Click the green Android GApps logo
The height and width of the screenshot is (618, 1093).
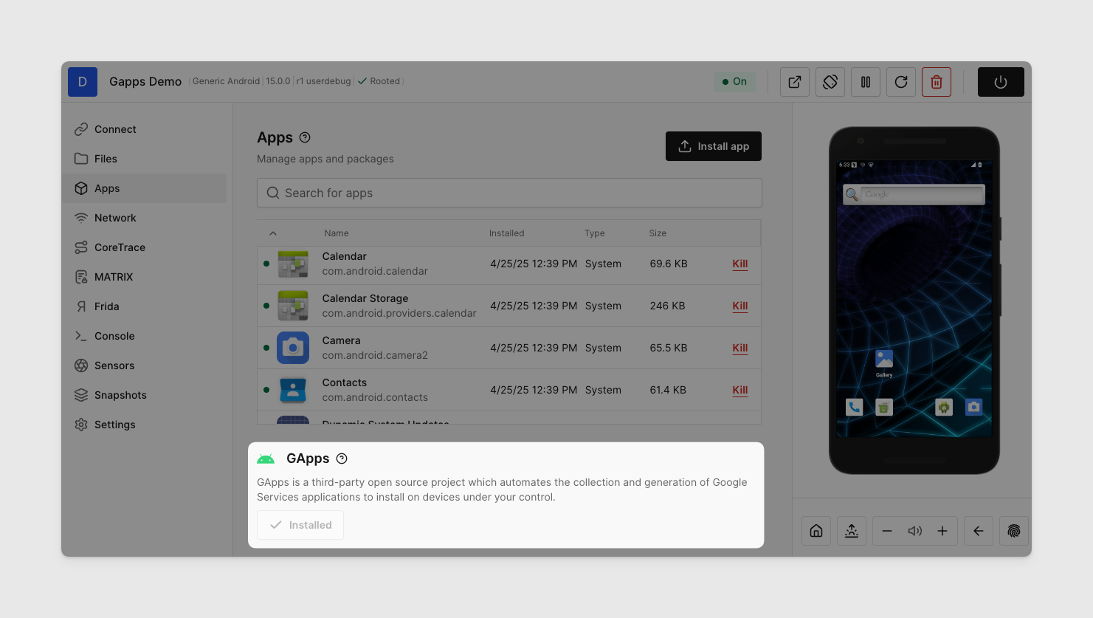coord(266,459)
